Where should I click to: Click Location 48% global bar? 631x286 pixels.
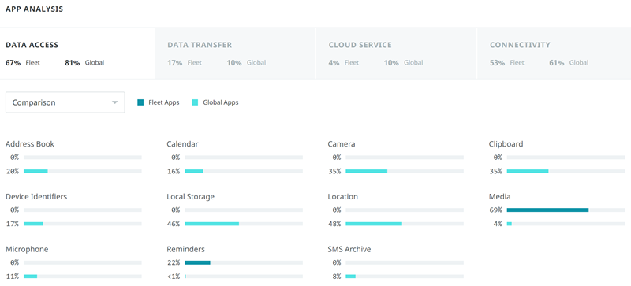[374, 224]
